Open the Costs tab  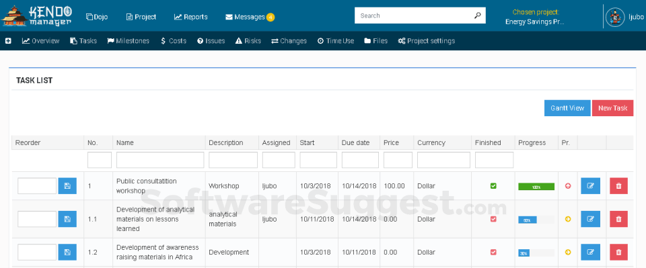(174, 41)
